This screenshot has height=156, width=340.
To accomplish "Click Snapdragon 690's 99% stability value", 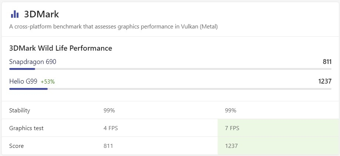I will (x=109, y=110).
